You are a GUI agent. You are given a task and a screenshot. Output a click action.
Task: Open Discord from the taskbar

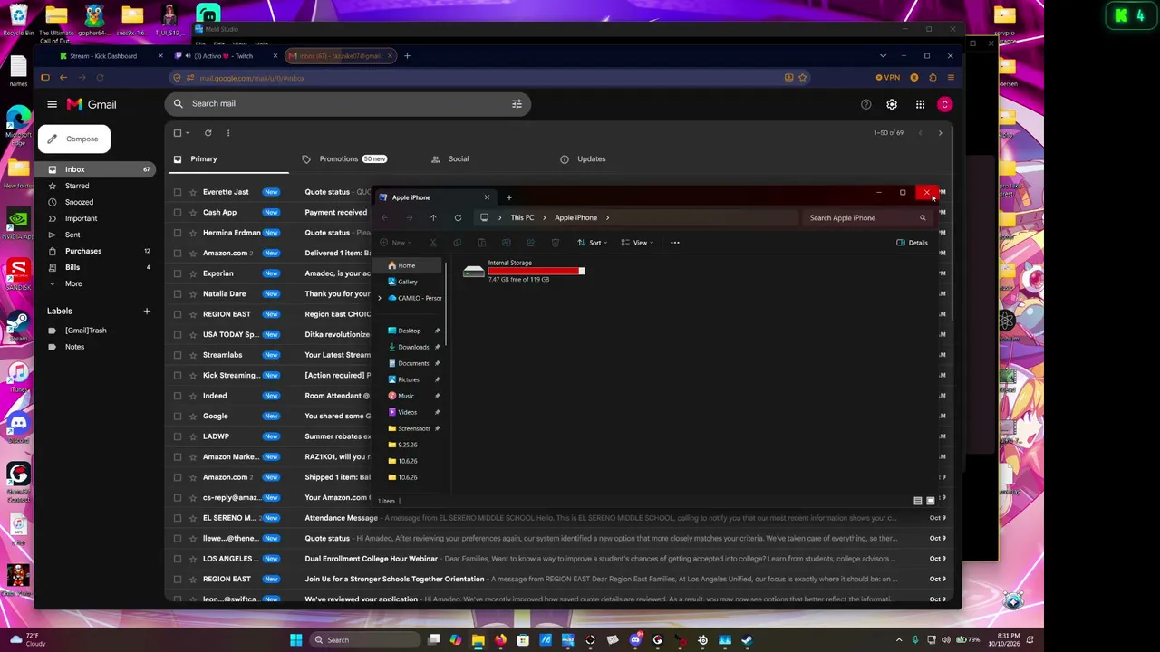tap(635, 640)
